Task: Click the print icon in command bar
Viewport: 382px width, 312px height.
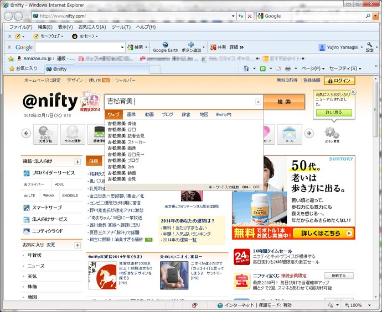Action: [x=288, y=69]
